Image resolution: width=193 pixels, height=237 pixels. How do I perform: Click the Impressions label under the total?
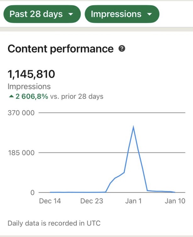[29, 86]
